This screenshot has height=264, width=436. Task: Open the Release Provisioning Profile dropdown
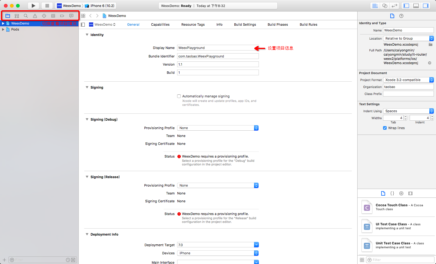(218, 185)
